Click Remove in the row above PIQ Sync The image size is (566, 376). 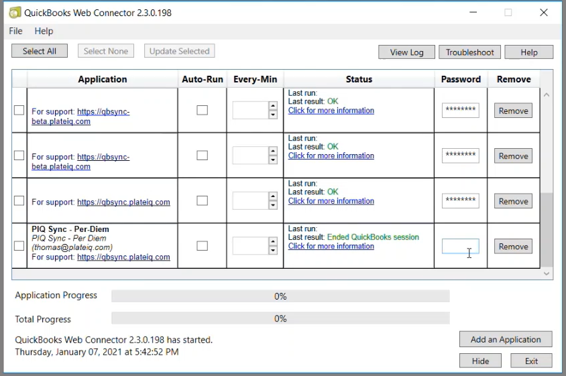coord(513,201)
